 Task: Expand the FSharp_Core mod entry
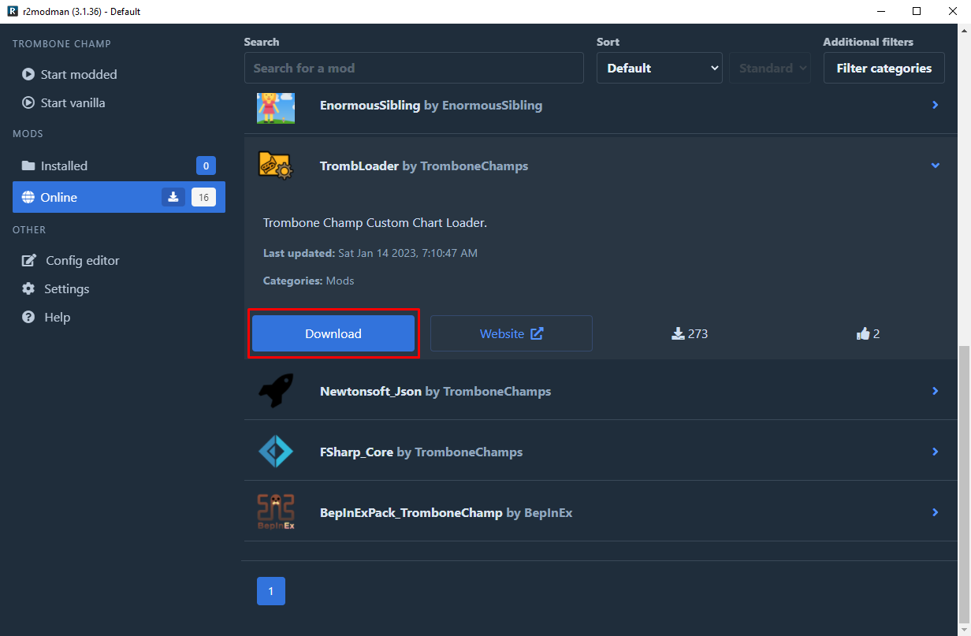click(936, 452)
